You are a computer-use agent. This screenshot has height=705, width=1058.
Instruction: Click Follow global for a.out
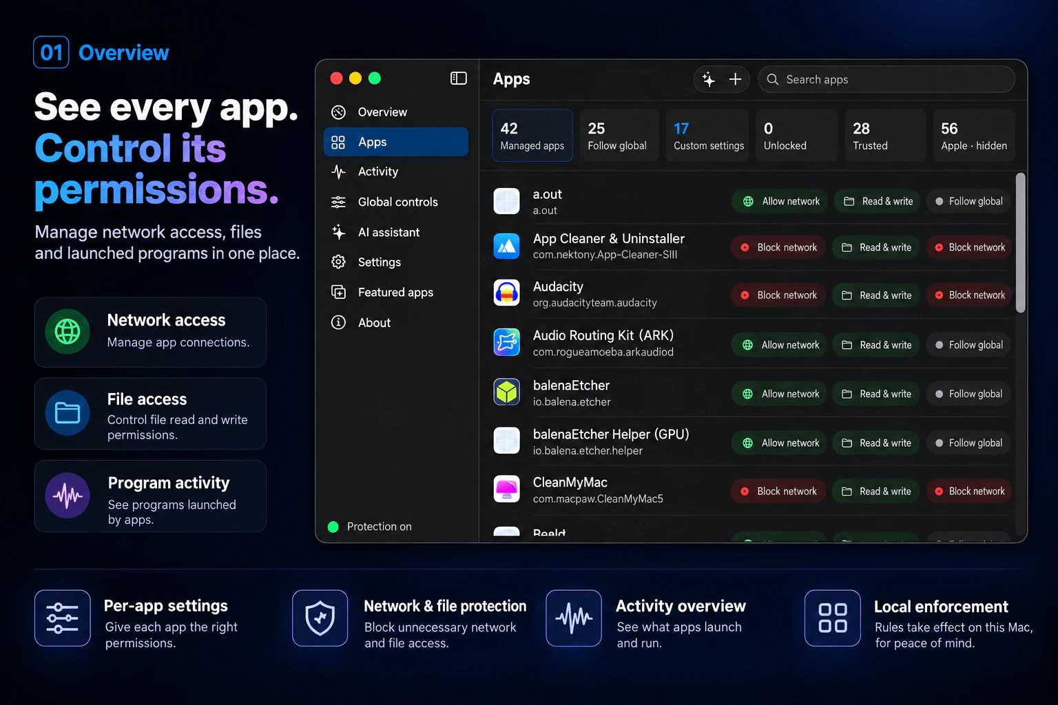(968, 201)
